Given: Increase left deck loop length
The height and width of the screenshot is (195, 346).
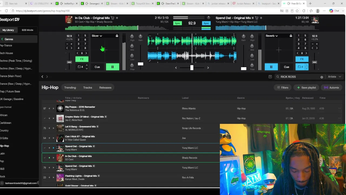Looking at the screenshot, I should click(x=86, y=65).
